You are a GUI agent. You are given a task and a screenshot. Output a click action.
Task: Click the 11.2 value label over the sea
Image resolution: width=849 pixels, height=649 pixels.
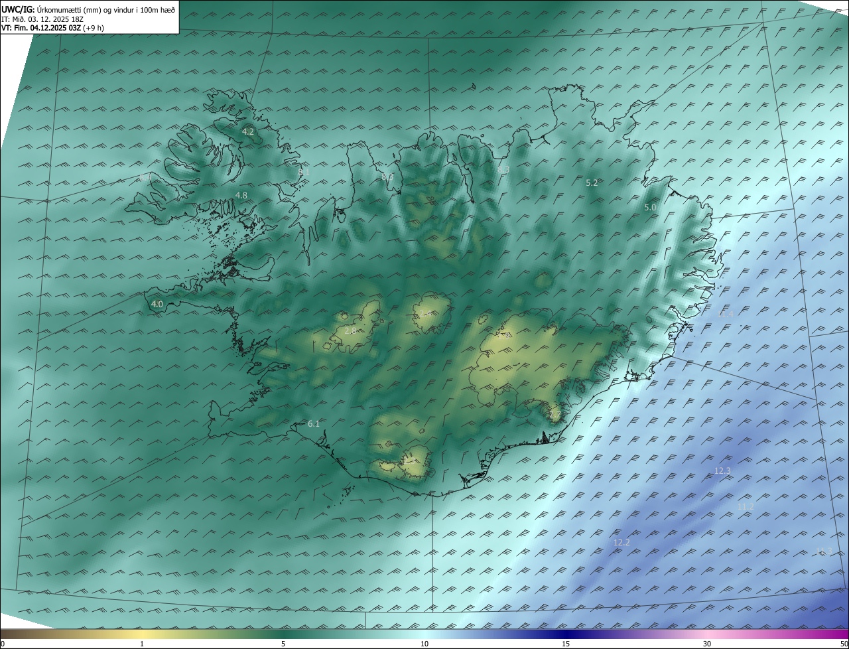click(746, 506)
